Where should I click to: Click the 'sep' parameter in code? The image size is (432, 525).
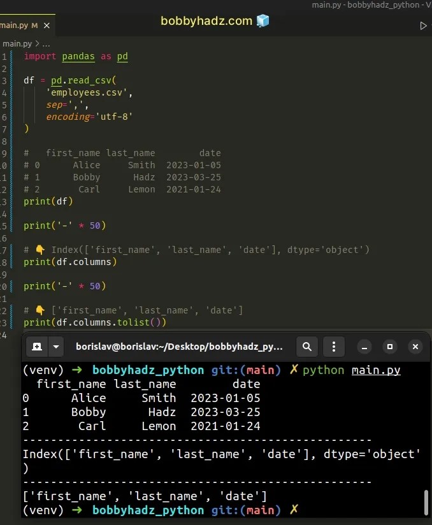[x=54, y=104]
